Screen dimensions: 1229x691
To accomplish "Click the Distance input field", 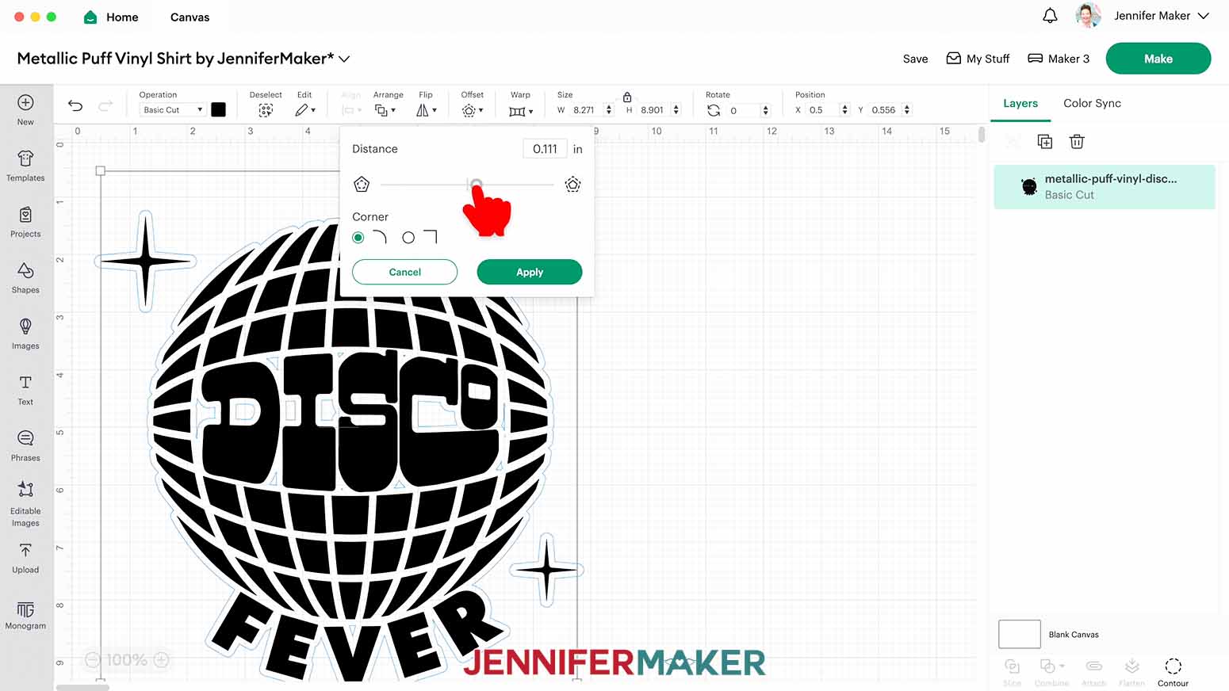I will (x=545, y=149).
